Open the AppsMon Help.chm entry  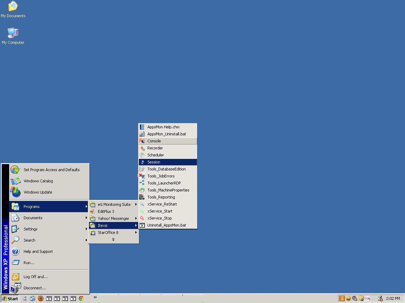[168, 127]
